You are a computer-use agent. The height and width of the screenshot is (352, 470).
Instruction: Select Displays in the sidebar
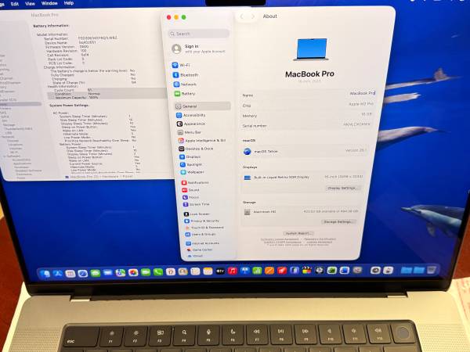(191, 156)
